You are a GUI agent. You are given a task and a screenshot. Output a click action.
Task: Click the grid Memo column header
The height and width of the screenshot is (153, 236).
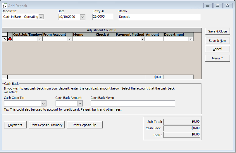tap(84, 35)
